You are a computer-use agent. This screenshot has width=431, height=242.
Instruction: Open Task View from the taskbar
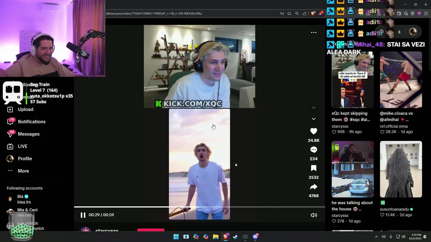[186, 237]
